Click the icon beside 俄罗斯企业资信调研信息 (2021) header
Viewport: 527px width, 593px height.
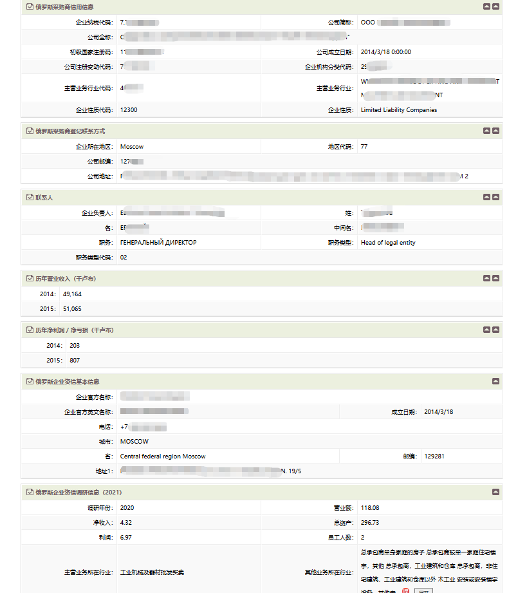pyautogui.click(x=30, y=492)
